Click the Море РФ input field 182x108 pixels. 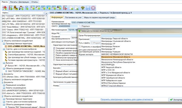(69, 33)
